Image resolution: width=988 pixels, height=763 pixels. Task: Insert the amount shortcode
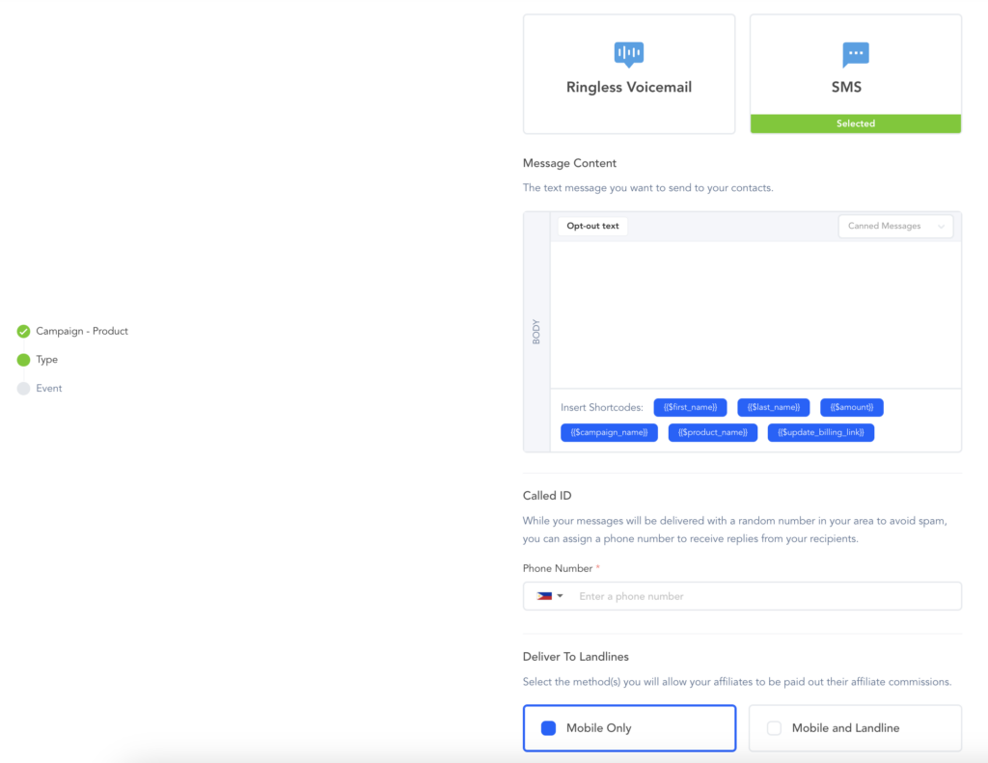[851, 407]
